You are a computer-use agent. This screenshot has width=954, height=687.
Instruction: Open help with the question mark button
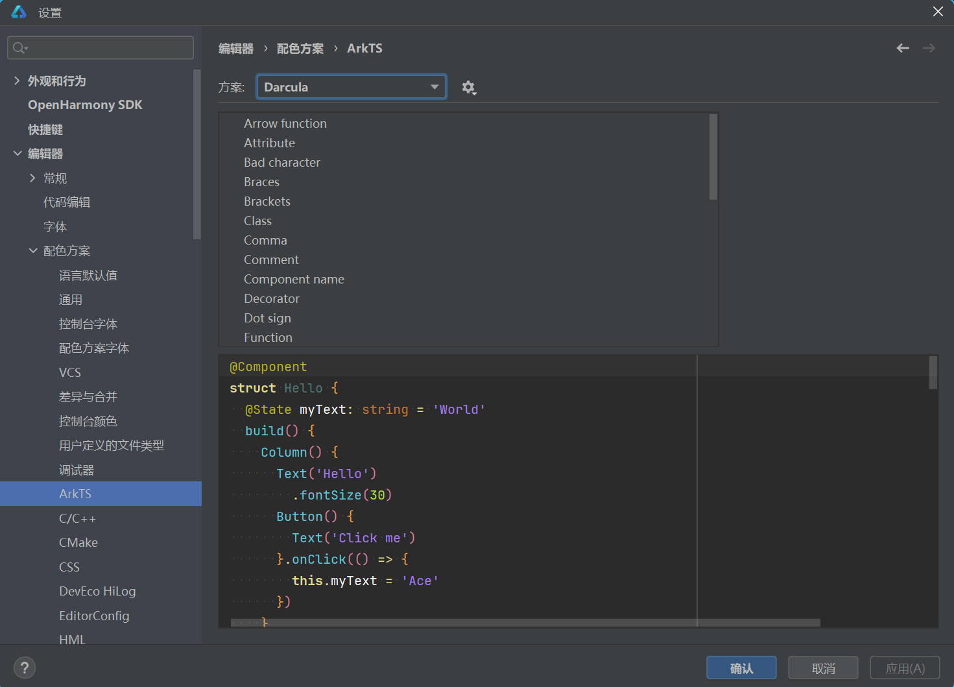[25, 668]
